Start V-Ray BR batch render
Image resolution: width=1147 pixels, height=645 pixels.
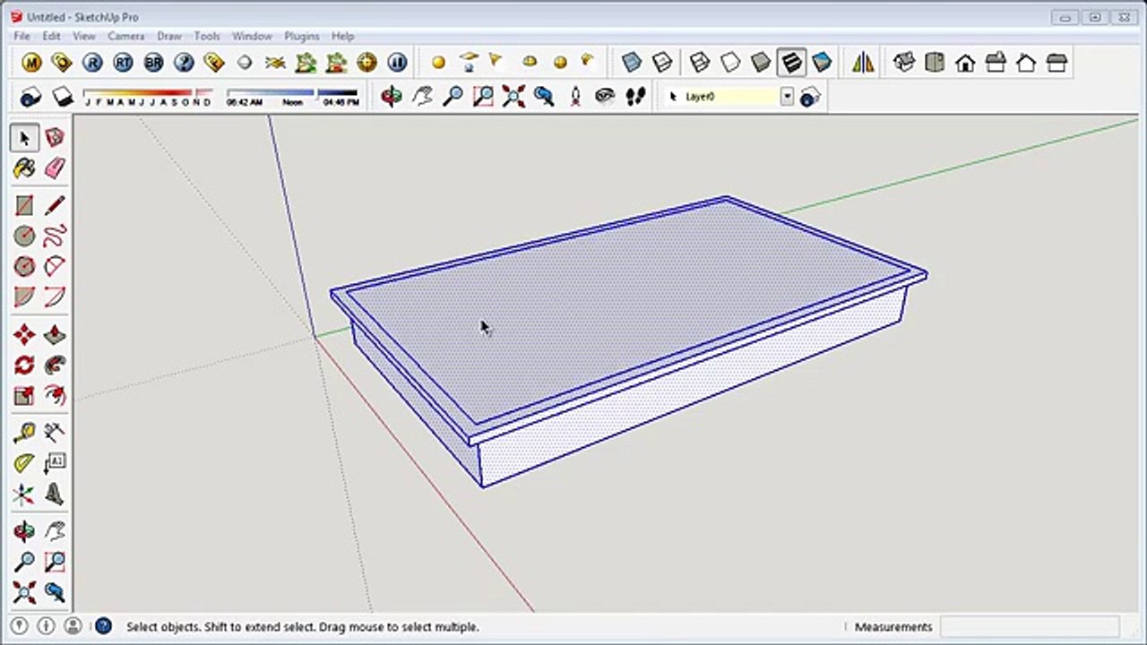[x=153, y=63]
